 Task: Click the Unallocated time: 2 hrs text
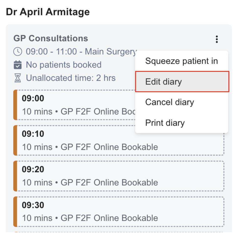click(x=71, y=78)
